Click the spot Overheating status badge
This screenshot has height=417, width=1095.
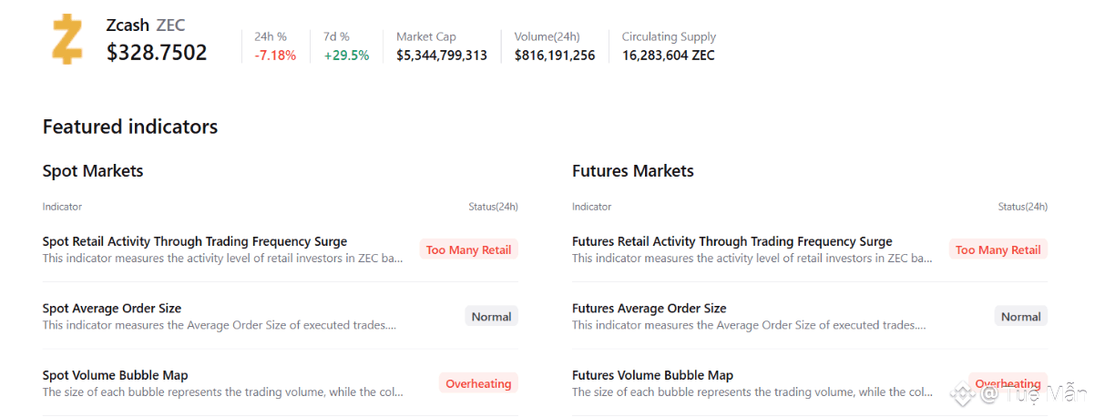point(478,383)
